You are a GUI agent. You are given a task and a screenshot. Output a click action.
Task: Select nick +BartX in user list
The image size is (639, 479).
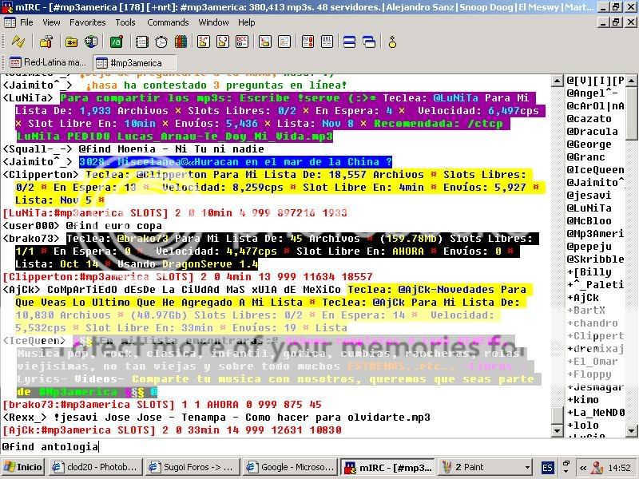tap(586, 311)
